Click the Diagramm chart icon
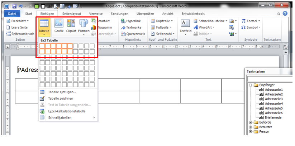Screen dimensions: 295x146 tap(101, 27)
